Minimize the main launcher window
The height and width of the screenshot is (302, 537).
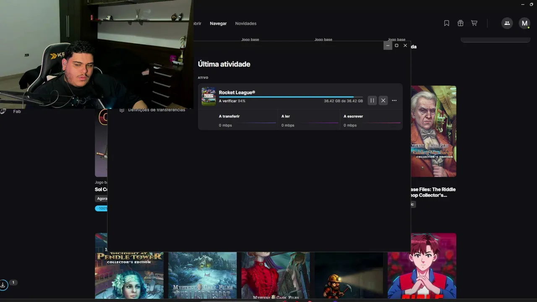point(523,4)
